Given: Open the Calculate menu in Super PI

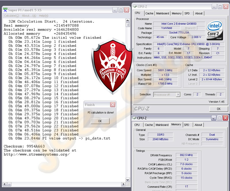Looking at the screenshot, I should 11,16.
